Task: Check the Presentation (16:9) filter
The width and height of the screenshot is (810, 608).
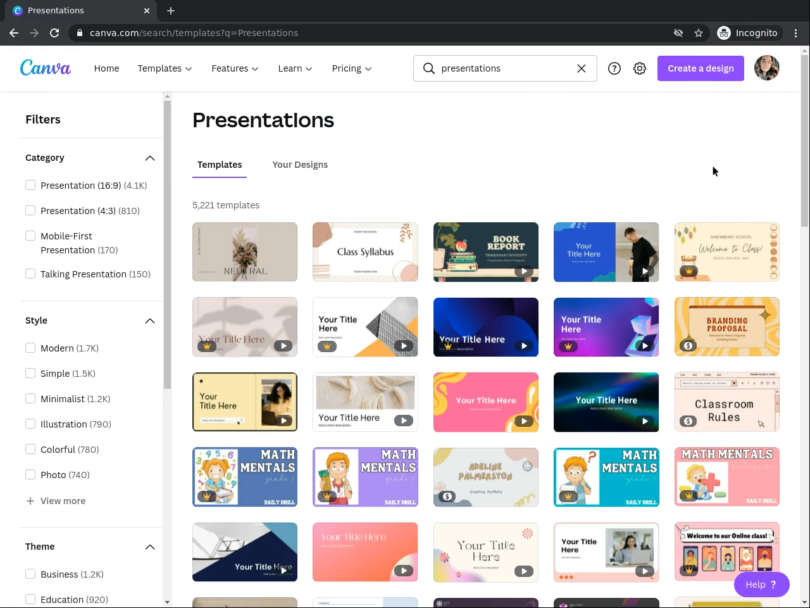Action: coord(30,185)
